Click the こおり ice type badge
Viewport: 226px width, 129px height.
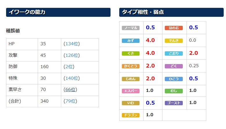tap(174, 53)
